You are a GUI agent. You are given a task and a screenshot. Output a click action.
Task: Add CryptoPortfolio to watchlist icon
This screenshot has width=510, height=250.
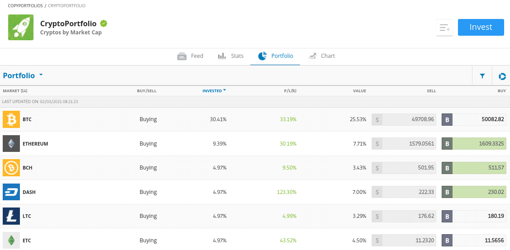[444, 28]
